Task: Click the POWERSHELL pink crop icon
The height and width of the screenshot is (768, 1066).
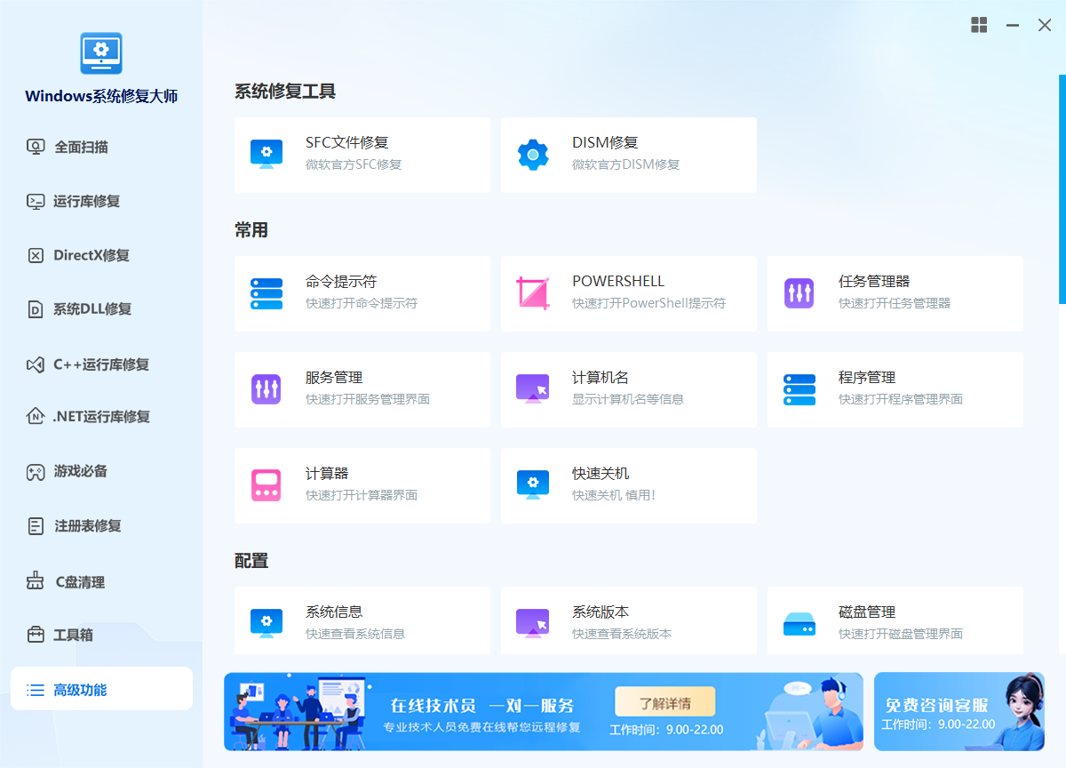Action: (x=533, y=293)
